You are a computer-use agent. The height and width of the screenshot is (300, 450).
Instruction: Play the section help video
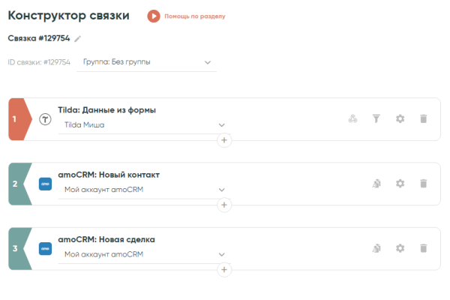click(154, 16)
